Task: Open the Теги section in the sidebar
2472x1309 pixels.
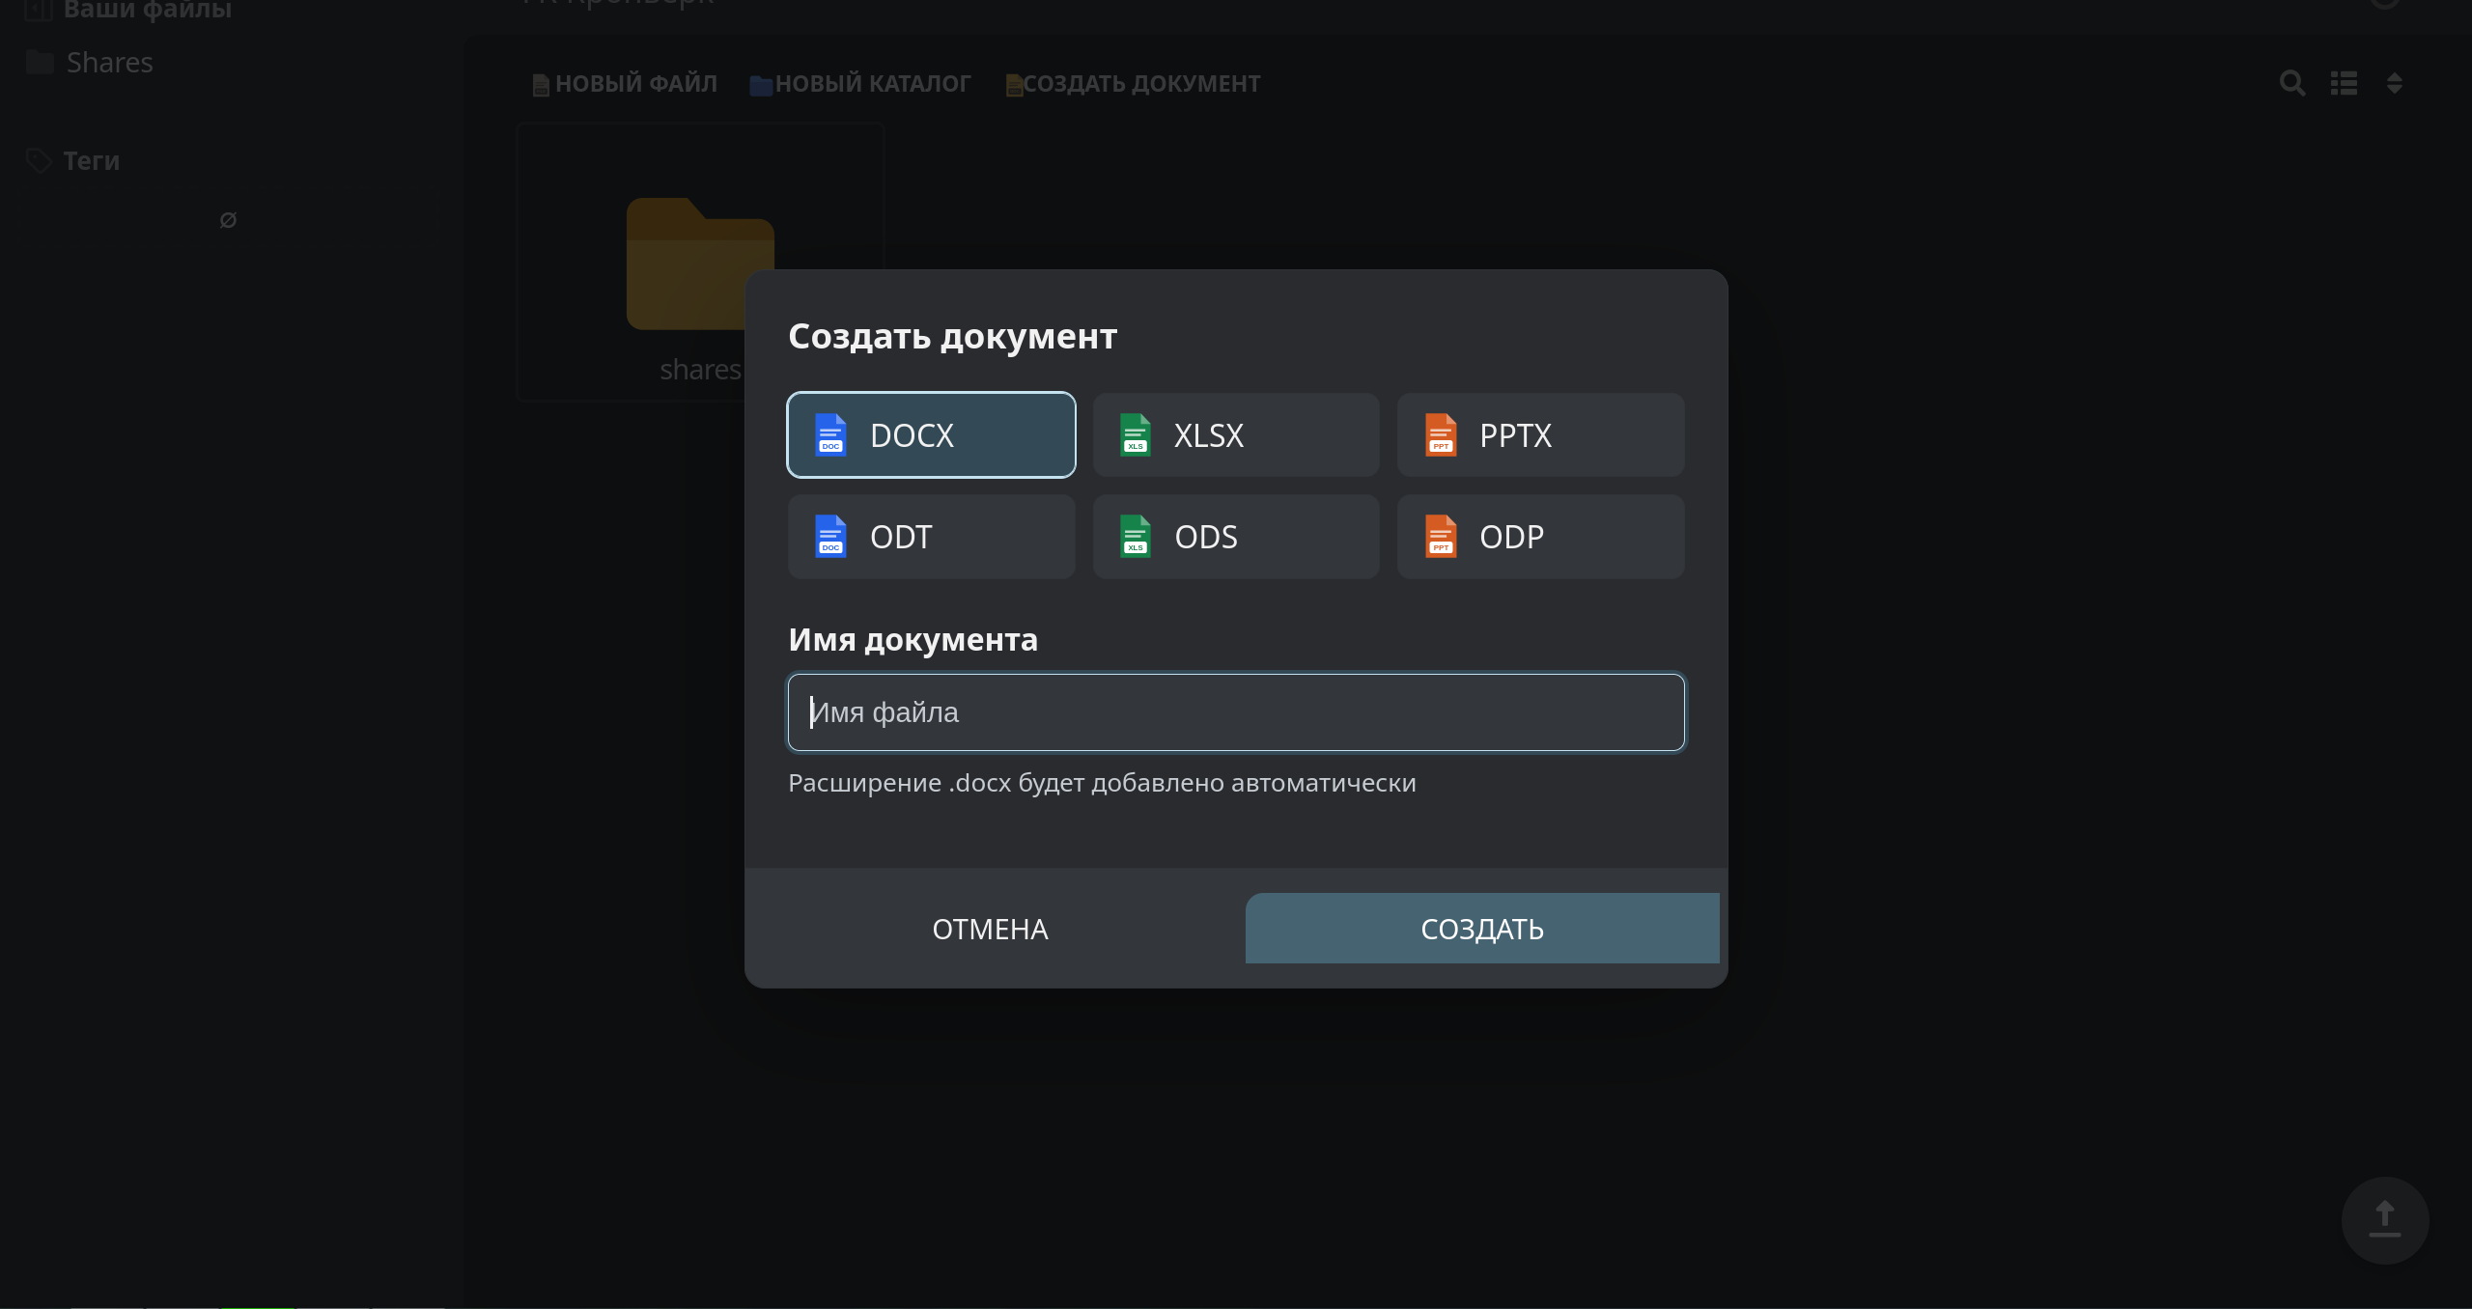Action: point(73,160)
